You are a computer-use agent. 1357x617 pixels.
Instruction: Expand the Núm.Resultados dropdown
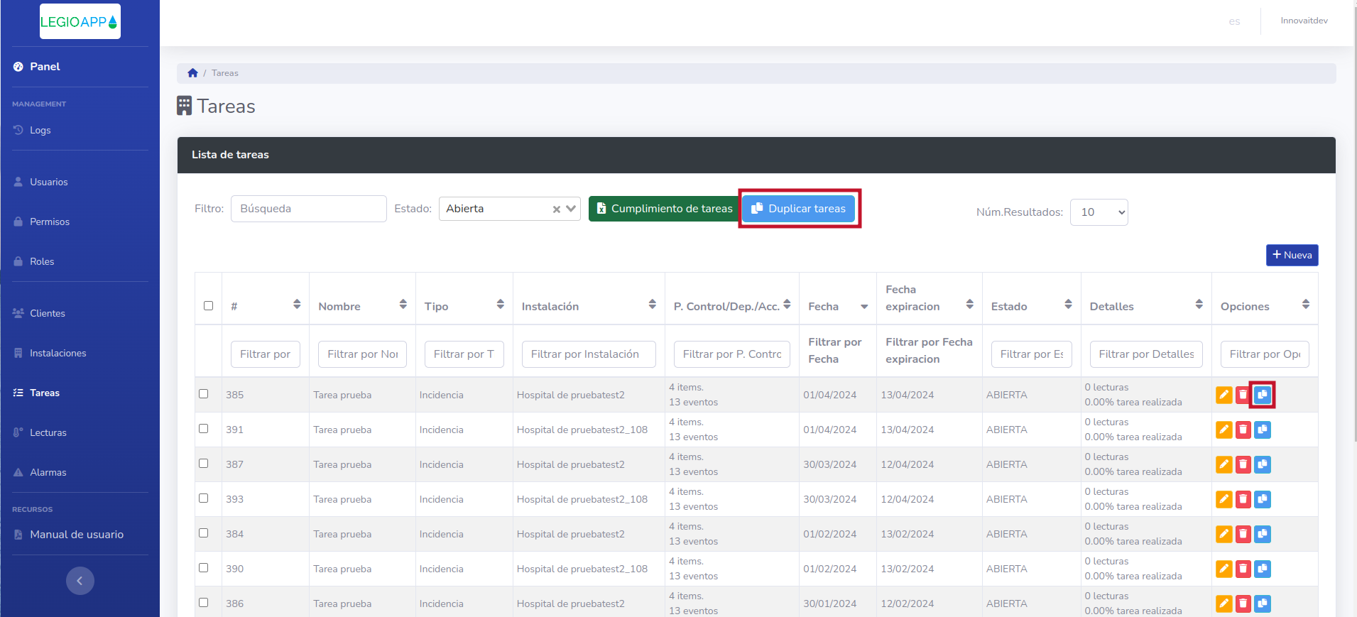coord(1099,212)
